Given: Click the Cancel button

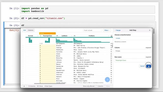Looking at the screenshot, I should [x=142, y=66].
